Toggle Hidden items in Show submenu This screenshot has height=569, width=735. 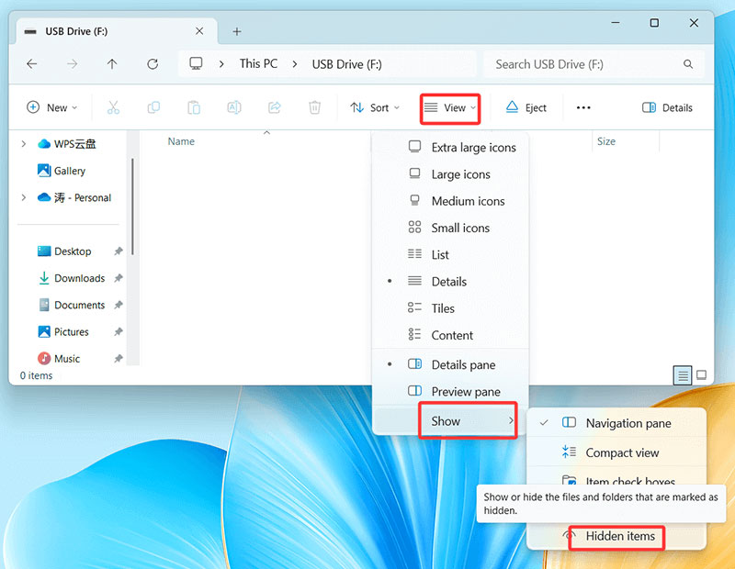(620, 536)
